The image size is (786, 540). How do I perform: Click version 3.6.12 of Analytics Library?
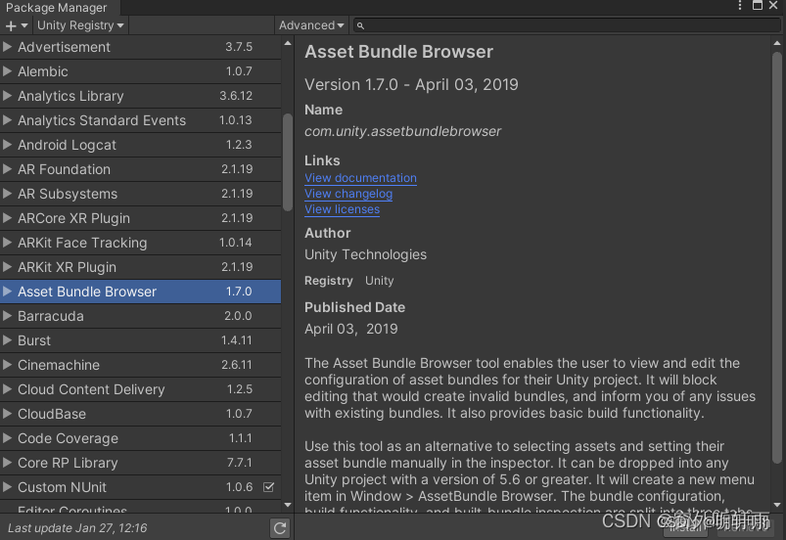(236, 96)
